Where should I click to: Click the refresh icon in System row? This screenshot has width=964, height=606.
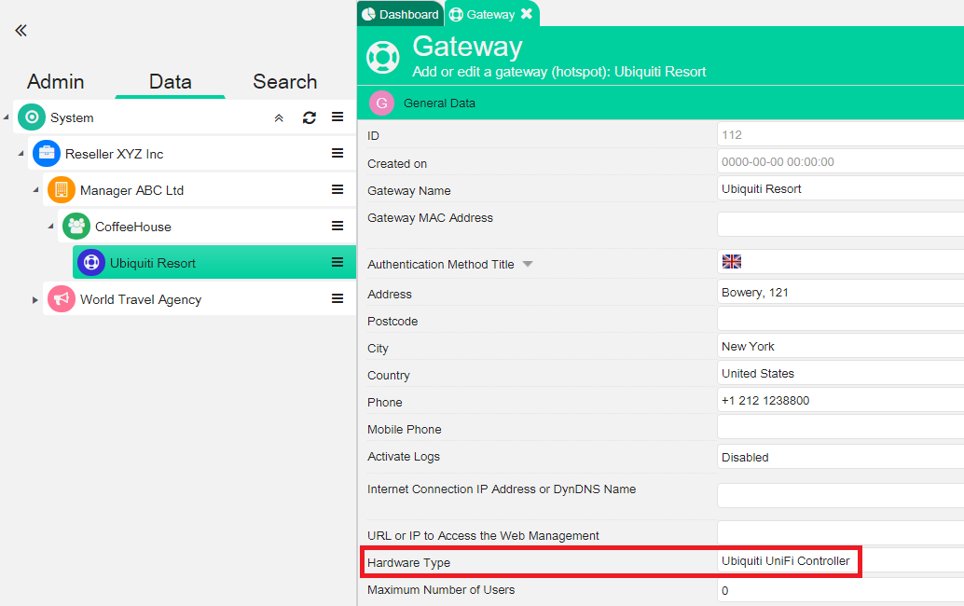pyautogui.click(x=310, y=117)
